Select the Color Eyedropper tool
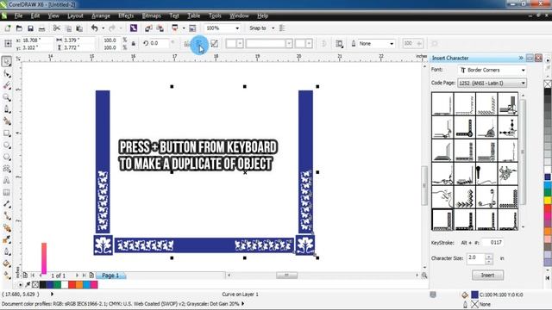Viewport: 552px width, 310px height. point(6,239)
